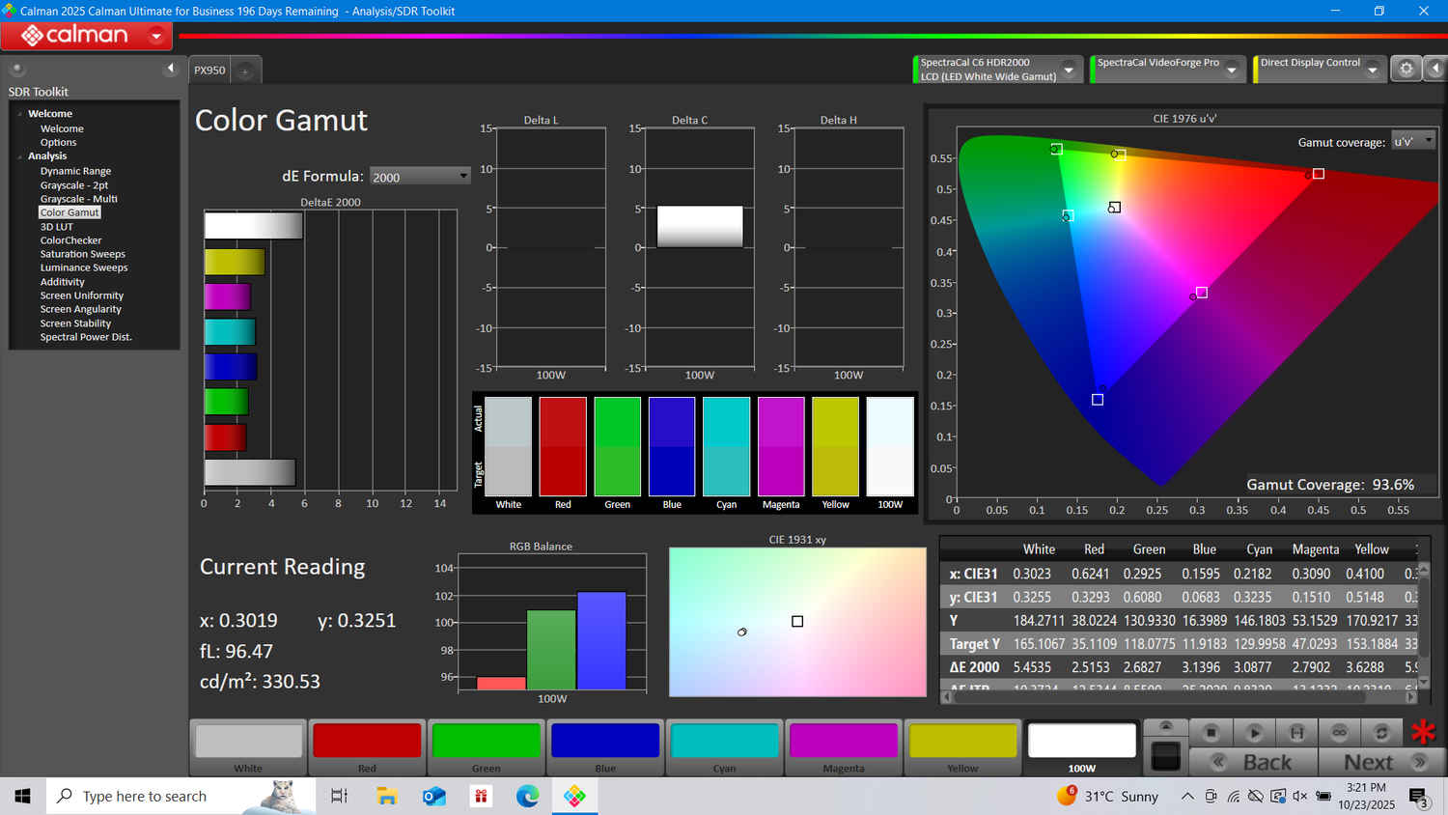Collapse the SDR Toolkit sidebar with the arrow
The height and width of the screenshot is (815, 1448).
tap(170, 69)
